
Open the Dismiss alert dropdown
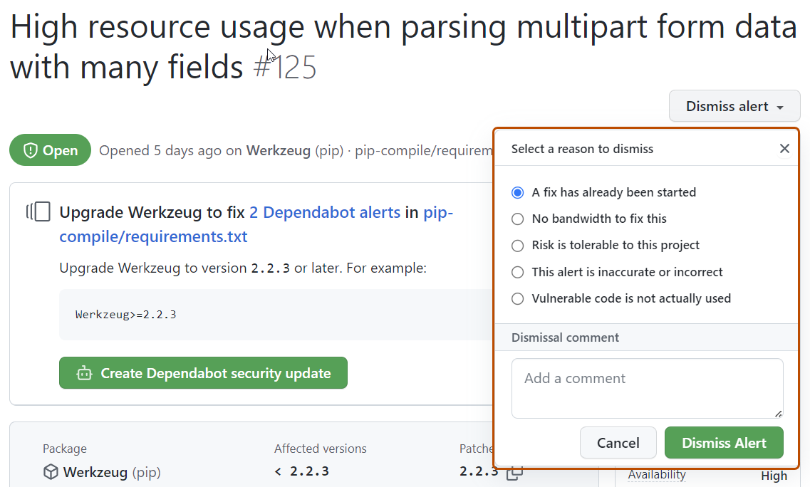(x=734, y=105)
